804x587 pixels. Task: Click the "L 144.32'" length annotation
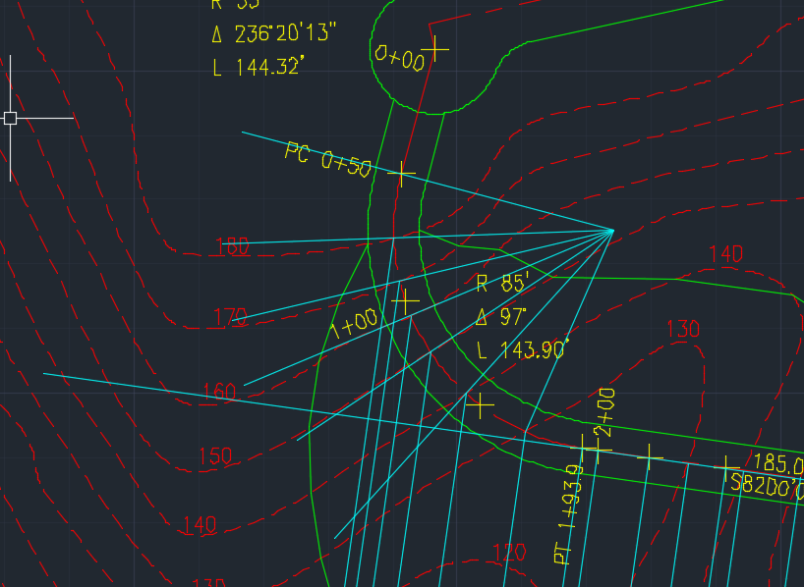(258, 67)
